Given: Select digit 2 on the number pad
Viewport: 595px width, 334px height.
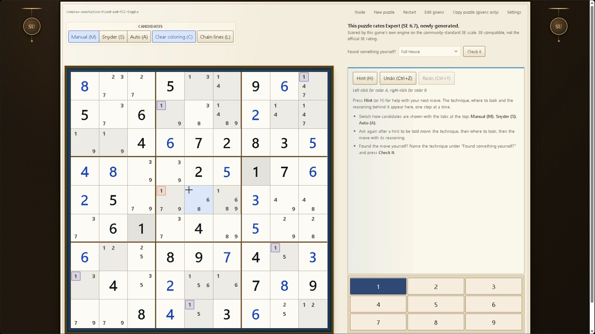Looking at the screenshot, I should coord(436,286).
